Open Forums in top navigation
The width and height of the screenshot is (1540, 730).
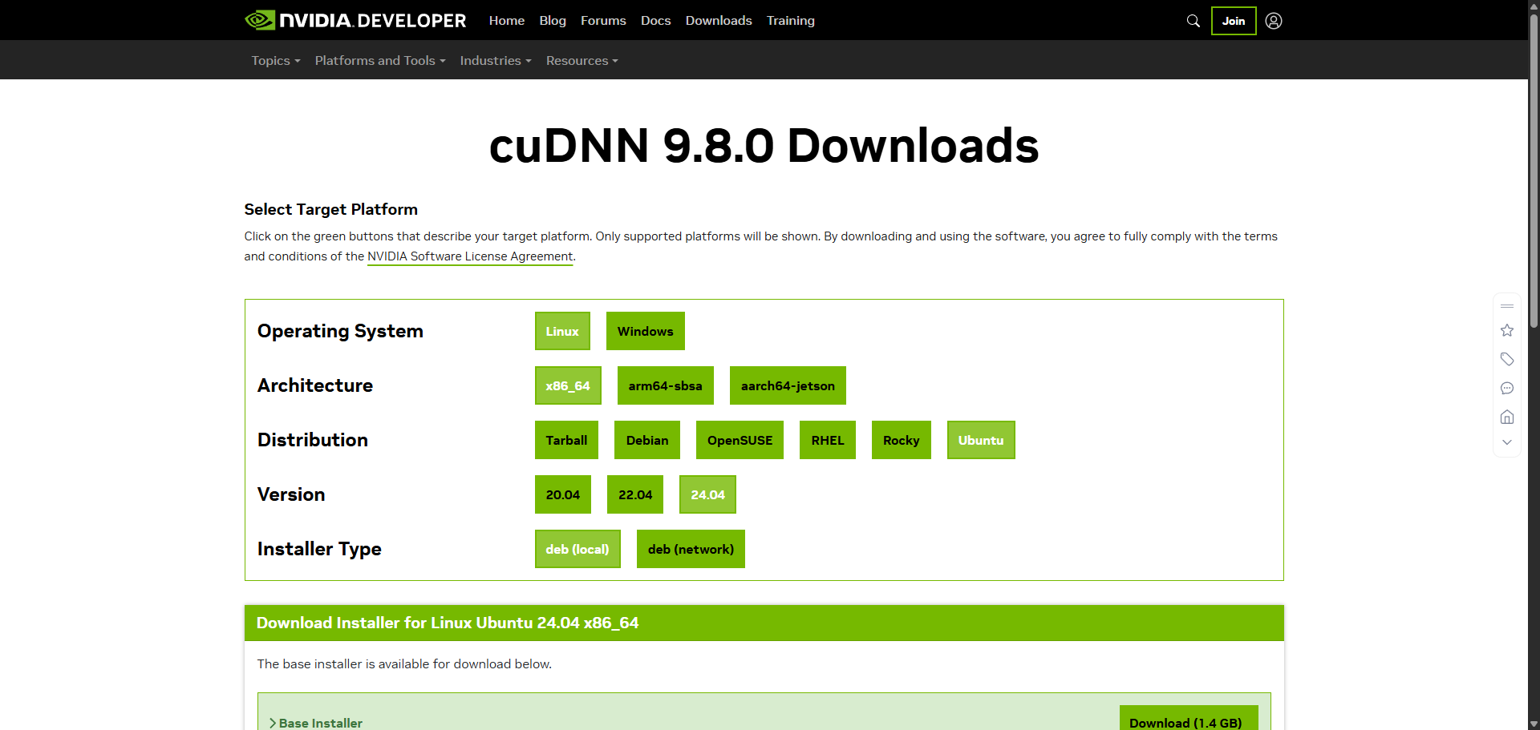pos(603,20)
